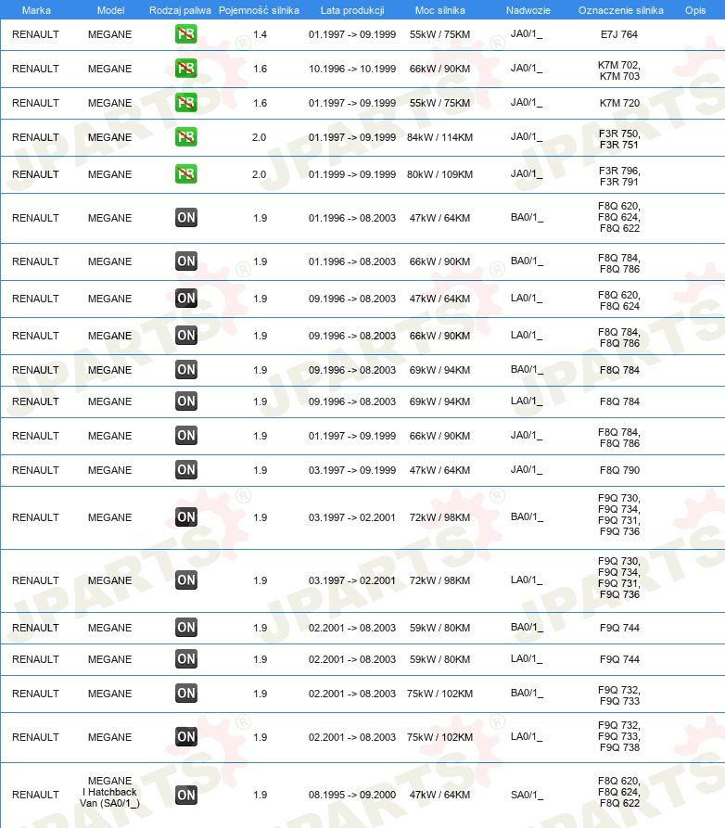Click the ON diesel icon in the BA0/1_ 75kW row

(x=185, y=694)
